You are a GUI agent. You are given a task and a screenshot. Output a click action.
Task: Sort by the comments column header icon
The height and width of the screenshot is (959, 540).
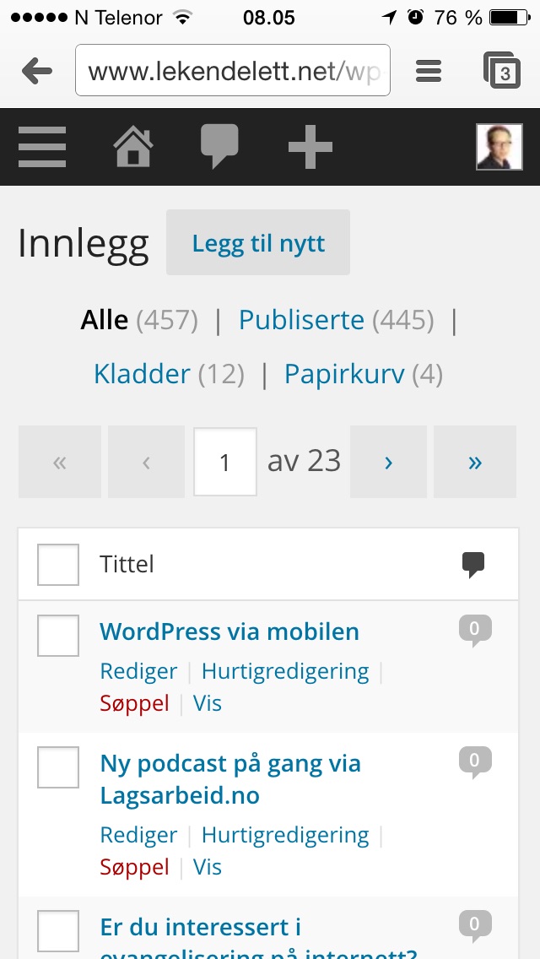click(473, 565)
